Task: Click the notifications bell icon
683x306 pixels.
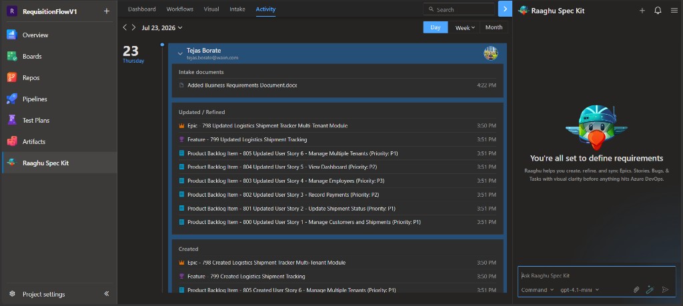Action: (658, 11)
